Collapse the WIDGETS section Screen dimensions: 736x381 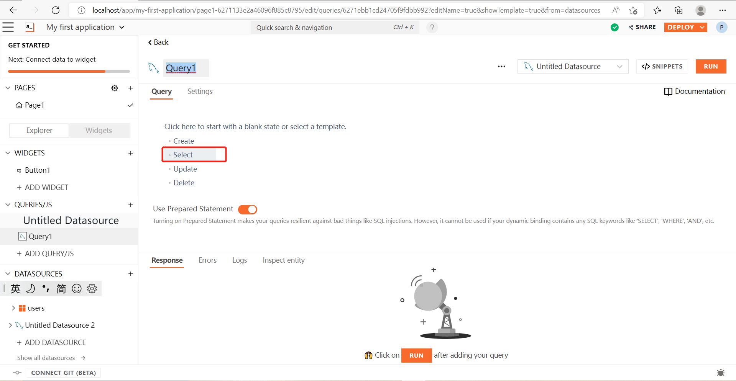pyautogui.click(x=8, y=153)
